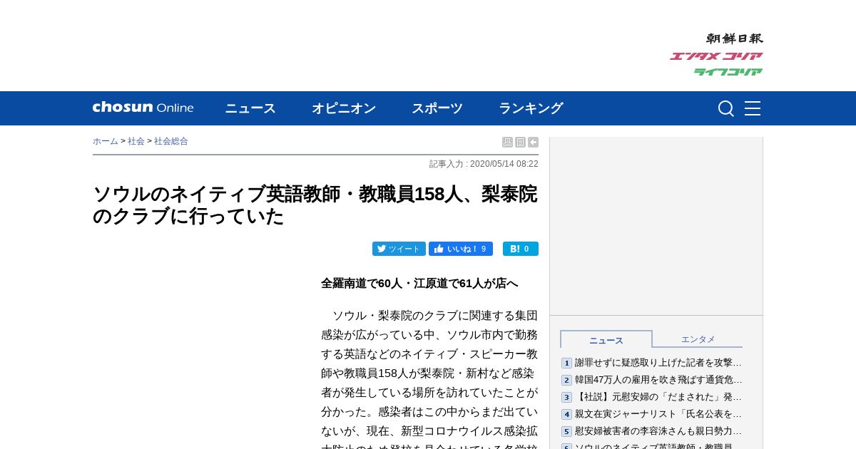856x449 pixels.
Task: Open ranked article 3 【社説】元慰安婦
Action: (x=658, y=397)
